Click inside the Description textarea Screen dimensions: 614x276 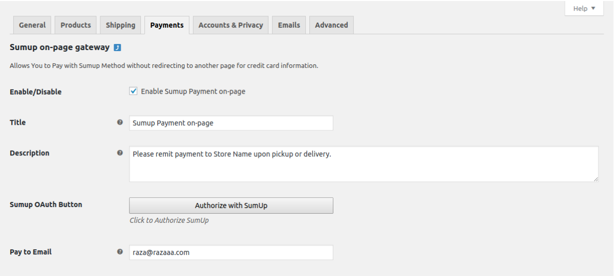[364, 164]
